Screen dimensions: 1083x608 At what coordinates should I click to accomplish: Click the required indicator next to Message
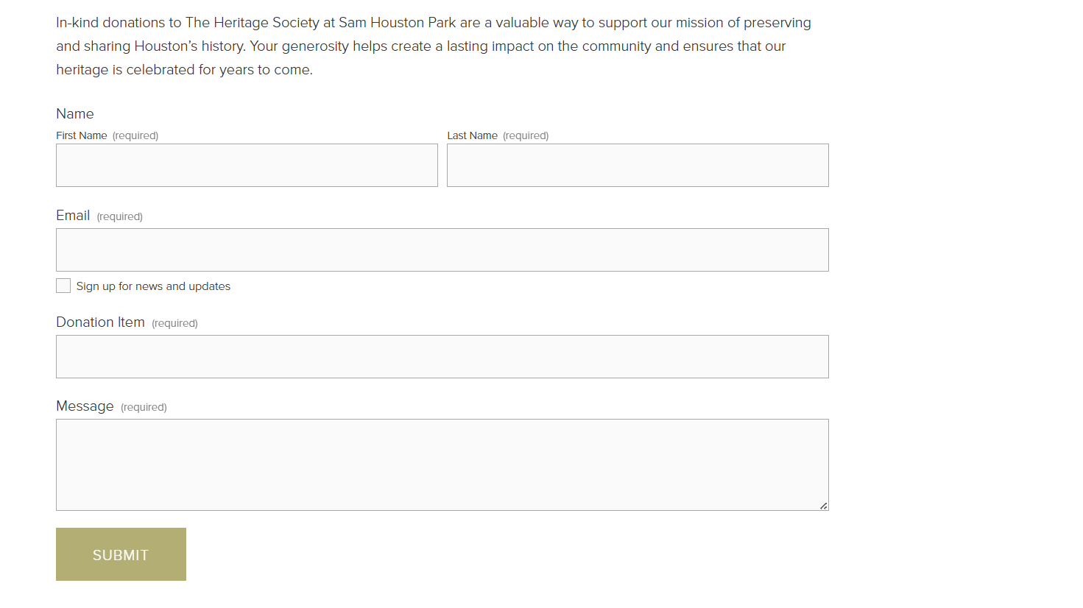click(144, 406)
